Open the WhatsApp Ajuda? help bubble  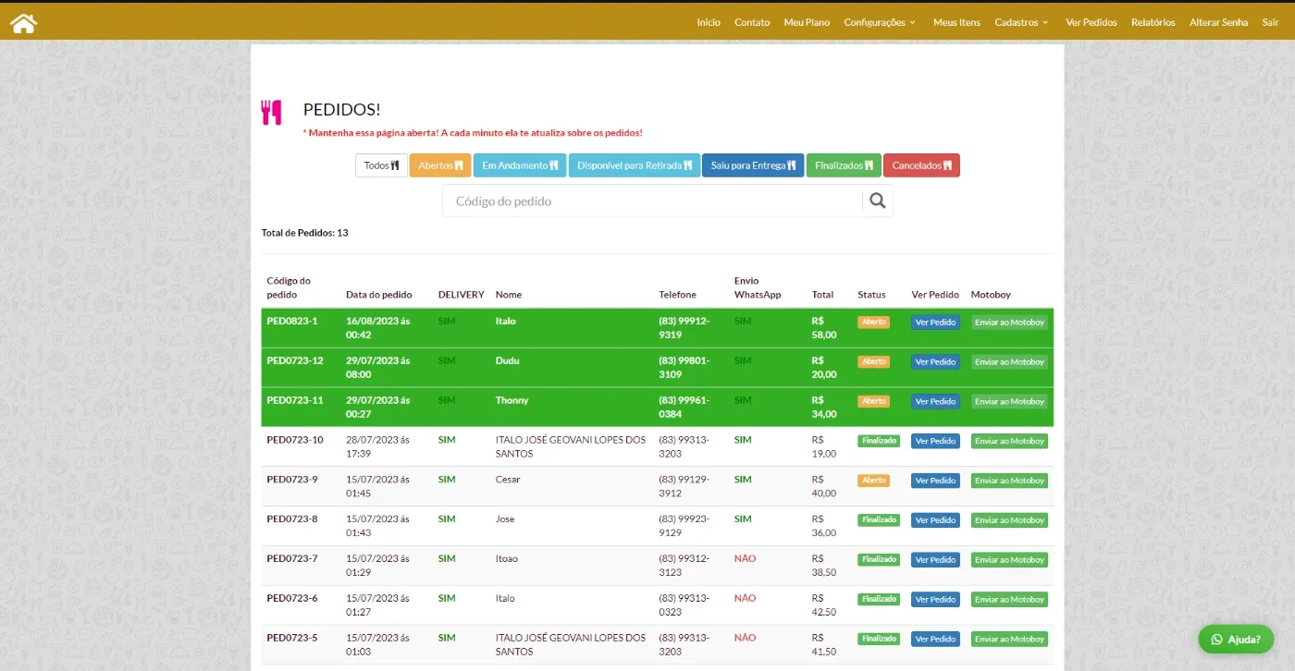[x=1236, y=639]
